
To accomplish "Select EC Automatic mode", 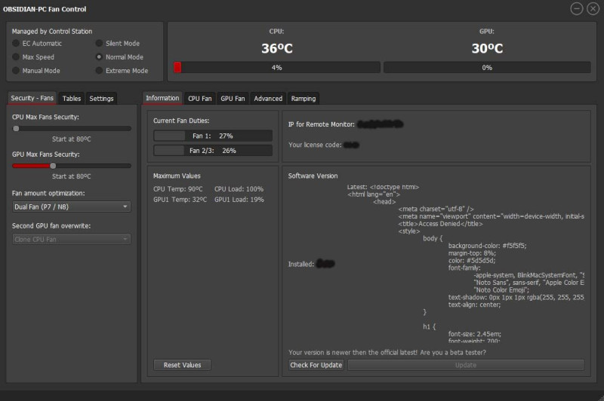I will pyautogui.click(x=37, y=44).
